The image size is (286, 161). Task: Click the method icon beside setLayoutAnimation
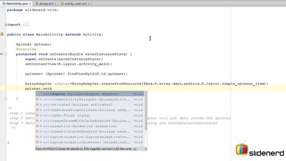tap(38, 137)
